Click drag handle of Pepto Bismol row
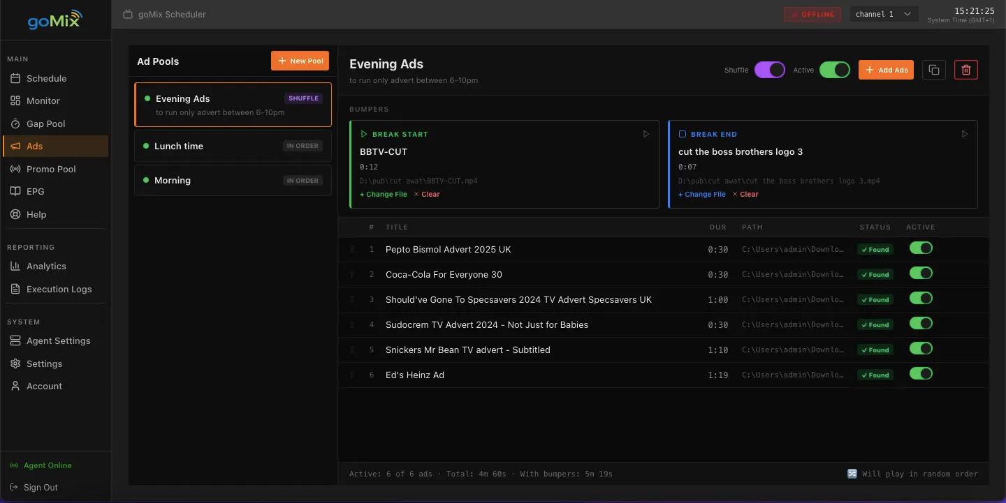The image size is (1006, 503). [x=352, y=250]
